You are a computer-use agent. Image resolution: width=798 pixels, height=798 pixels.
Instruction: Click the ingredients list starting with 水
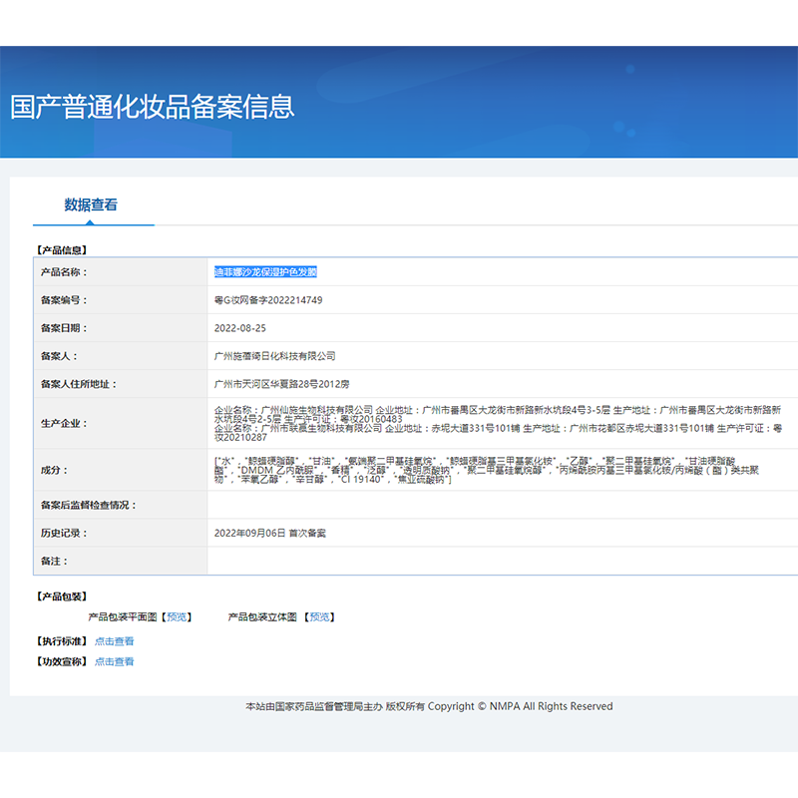[x=486, y=470]
